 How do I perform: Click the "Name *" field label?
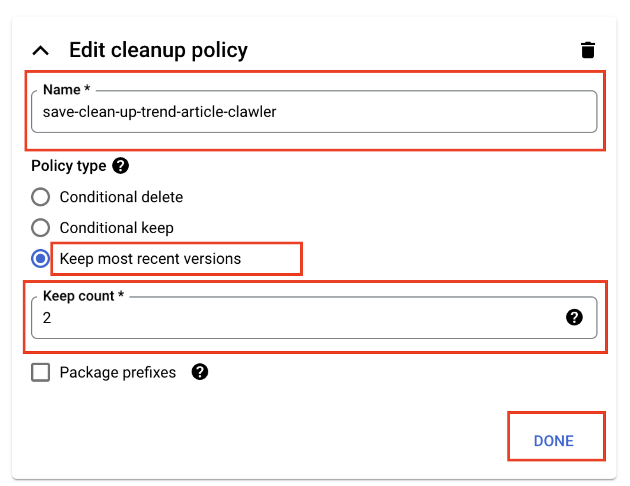point(66,90)
